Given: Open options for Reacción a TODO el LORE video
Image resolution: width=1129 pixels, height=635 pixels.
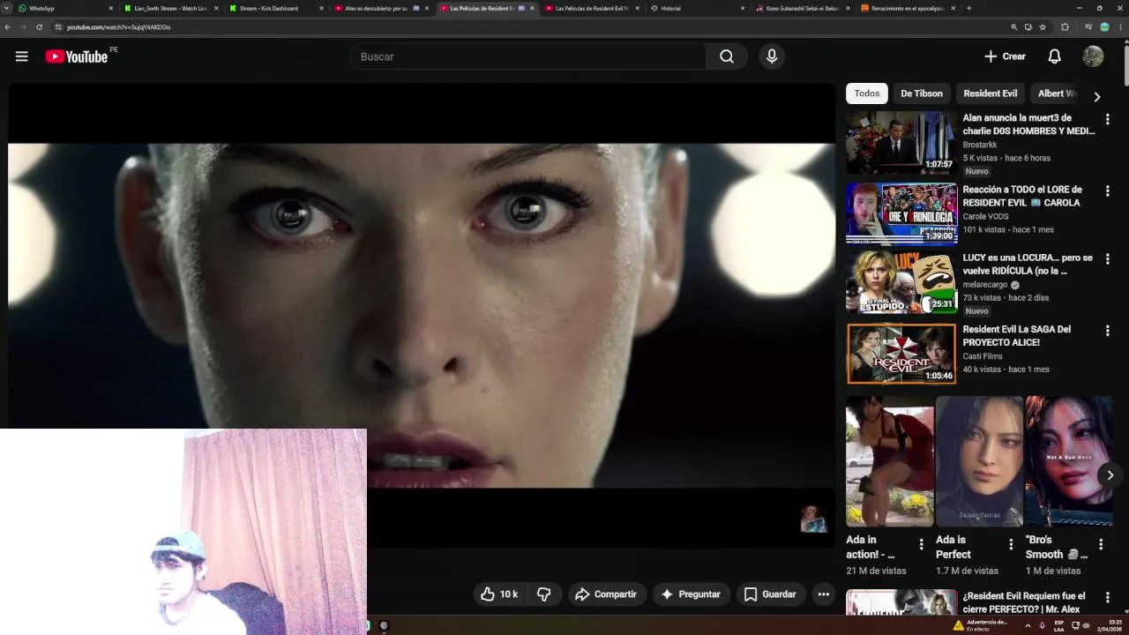Looking at the screenshot, I should [1108, 190].
